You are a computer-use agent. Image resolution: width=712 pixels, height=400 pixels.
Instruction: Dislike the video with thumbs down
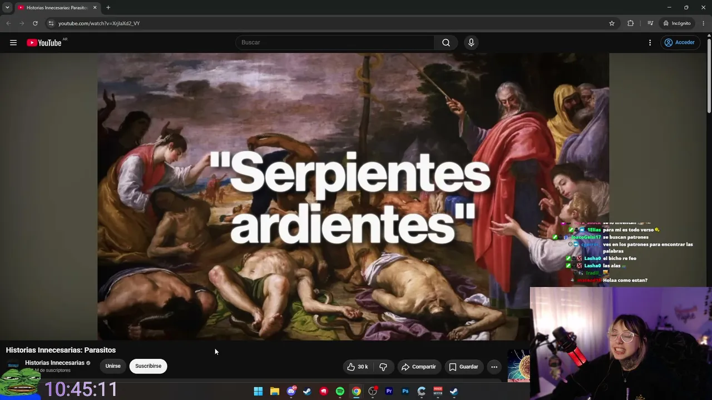click(x=383, y=367)
